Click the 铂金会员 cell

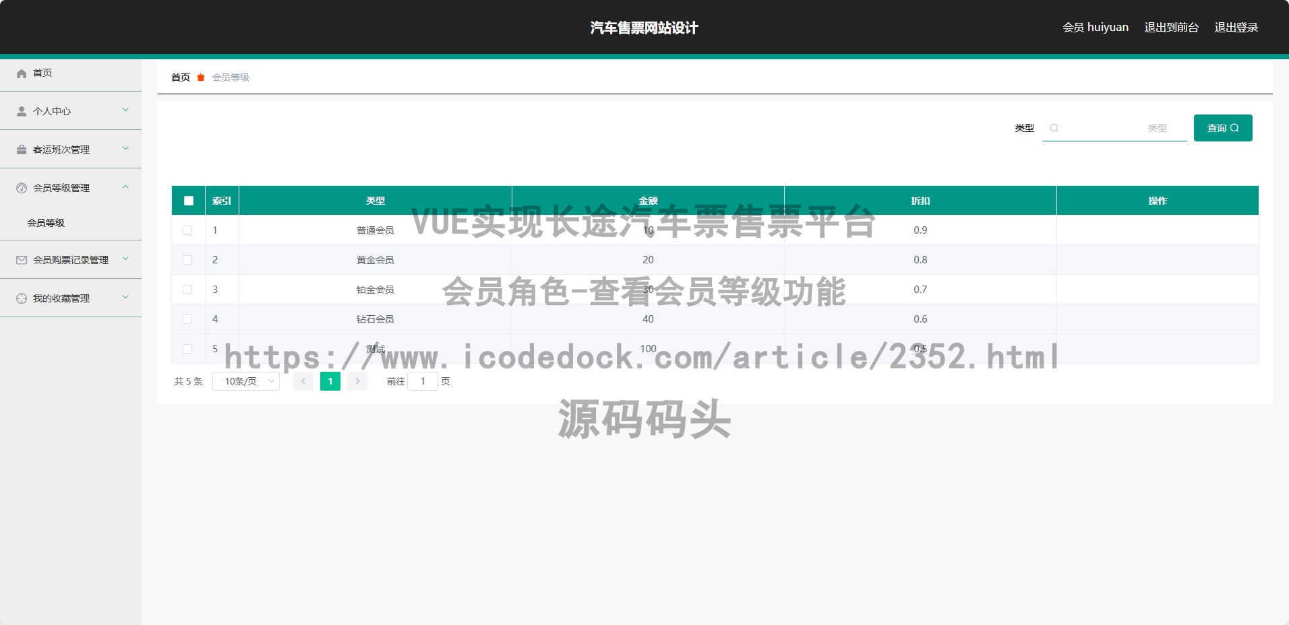376,290
